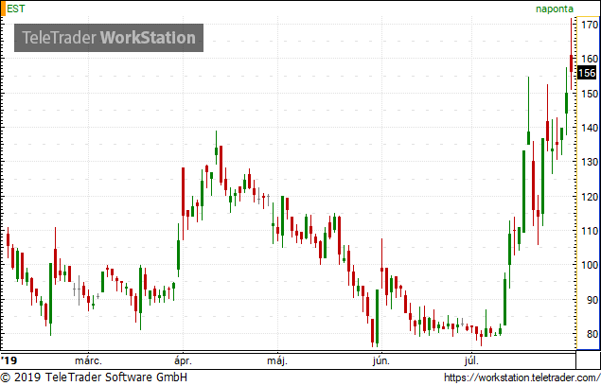Click the 140 price axis label

590,128
